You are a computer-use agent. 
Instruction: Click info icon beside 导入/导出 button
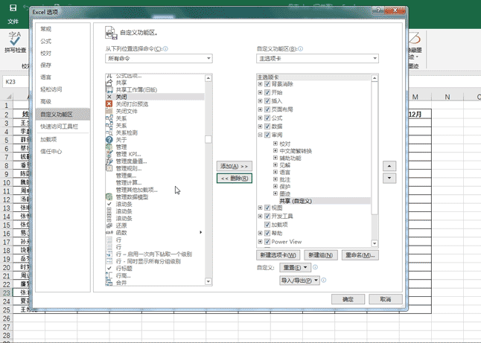point(324,281)
